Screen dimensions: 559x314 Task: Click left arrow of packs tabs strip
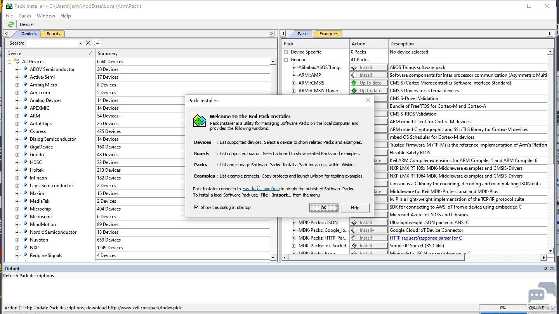click(283, 34)
